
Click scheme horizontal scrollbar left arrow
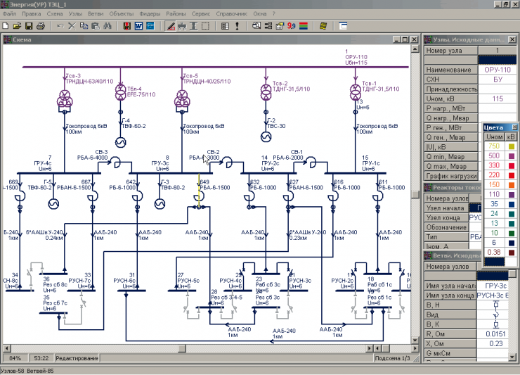point(6,348)
